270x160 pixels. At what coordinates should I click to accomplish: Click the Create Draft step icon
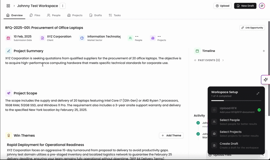[x=214, y=146]
